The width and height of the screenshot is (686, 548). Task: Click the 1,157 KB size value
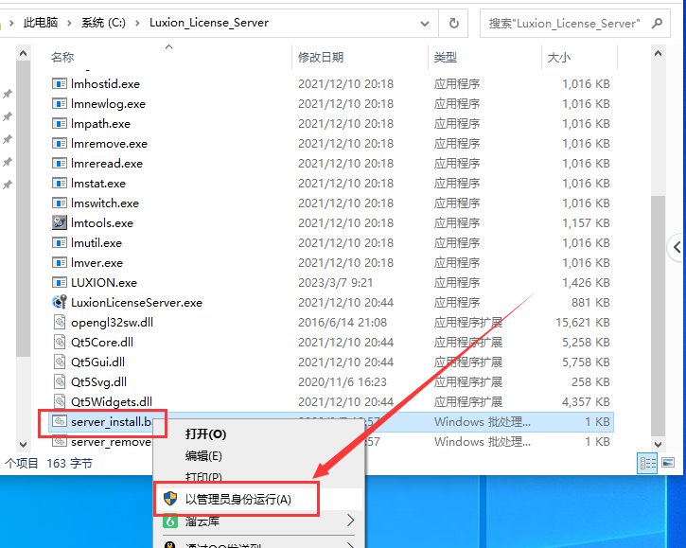587,223
